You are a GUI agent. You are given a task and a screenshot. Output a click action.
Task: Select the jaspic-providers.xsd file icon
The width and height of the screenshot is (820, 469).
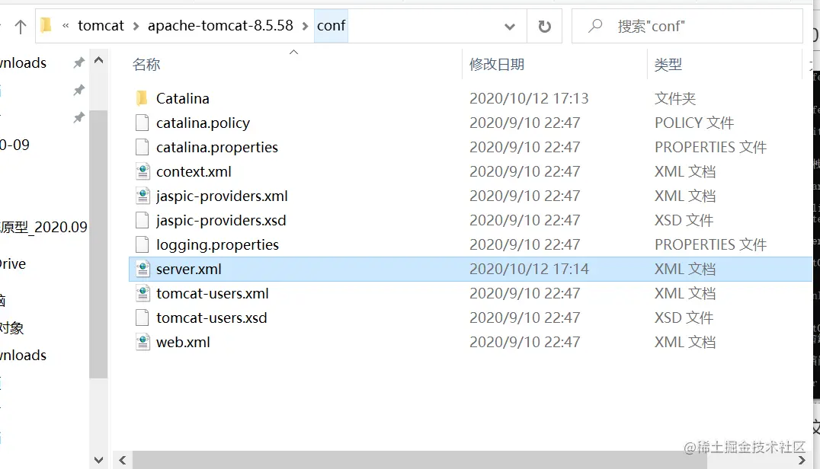tap(142, 220)
